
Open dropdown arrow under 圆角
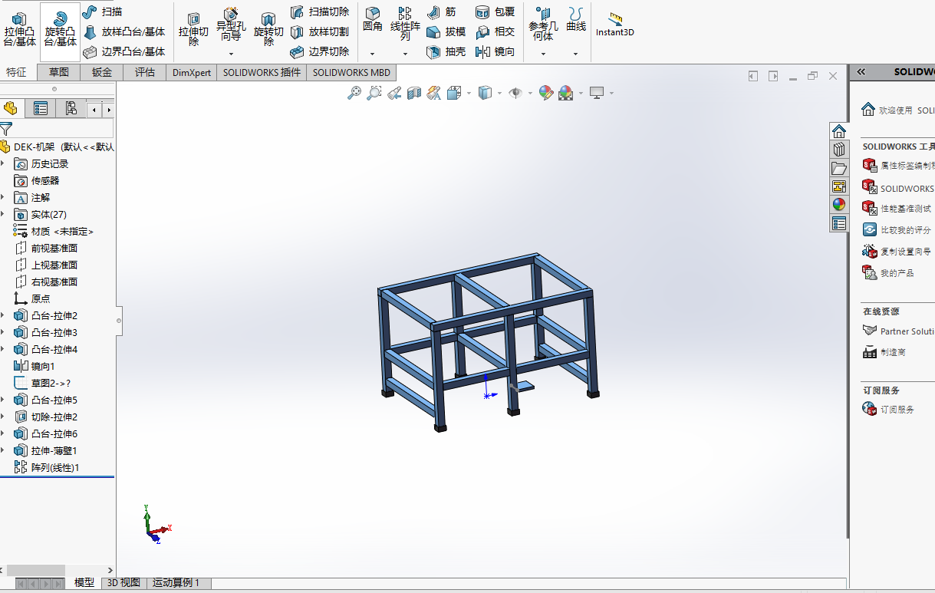[x=373, y=54]
